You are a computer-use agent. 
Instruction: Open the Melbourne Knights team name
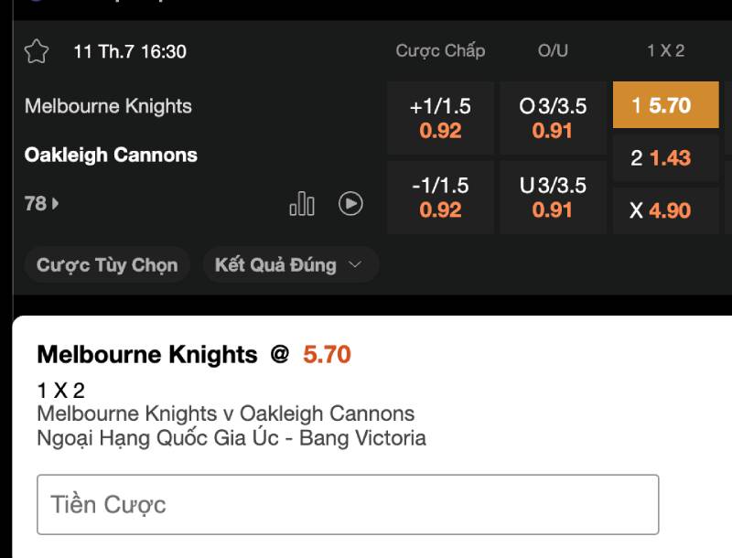[108, 106]
